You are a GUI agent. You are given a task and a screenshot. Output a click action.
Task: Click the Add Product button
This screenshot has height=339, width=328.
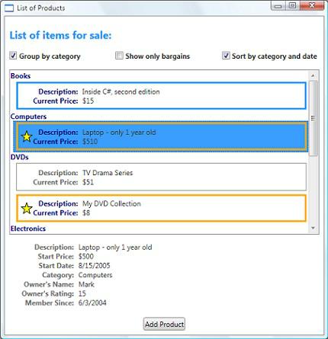[x=164, y=324]
